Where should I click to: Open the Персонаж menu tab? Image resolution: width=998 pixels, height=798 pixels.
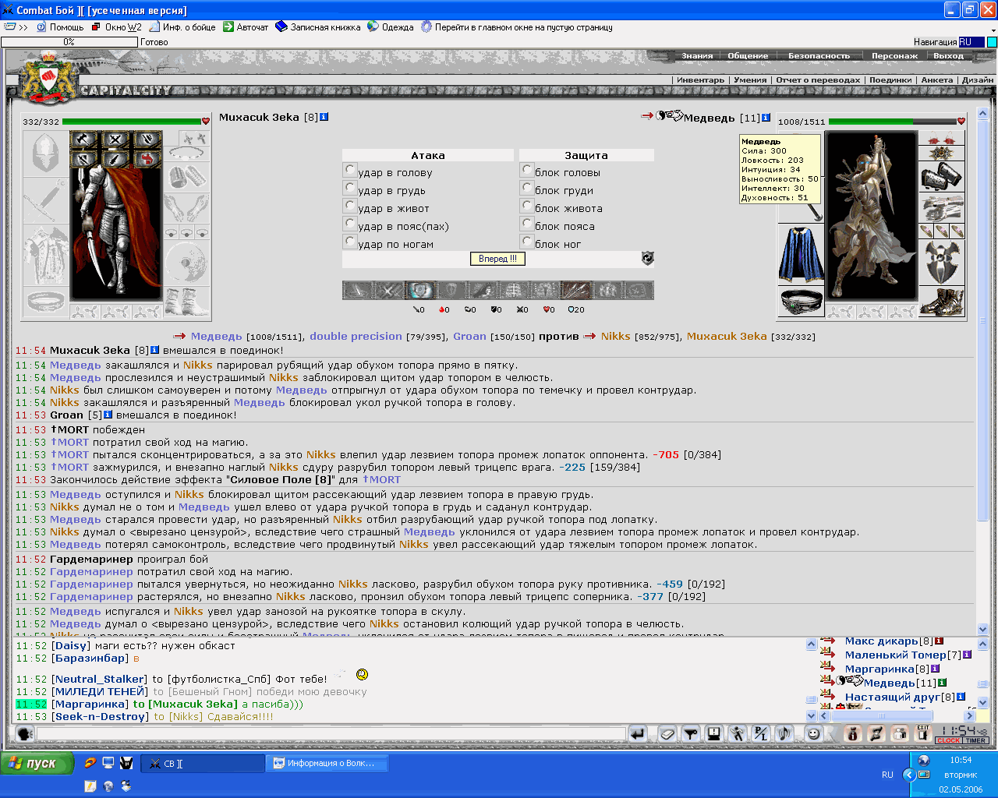[x=894, y=56]
